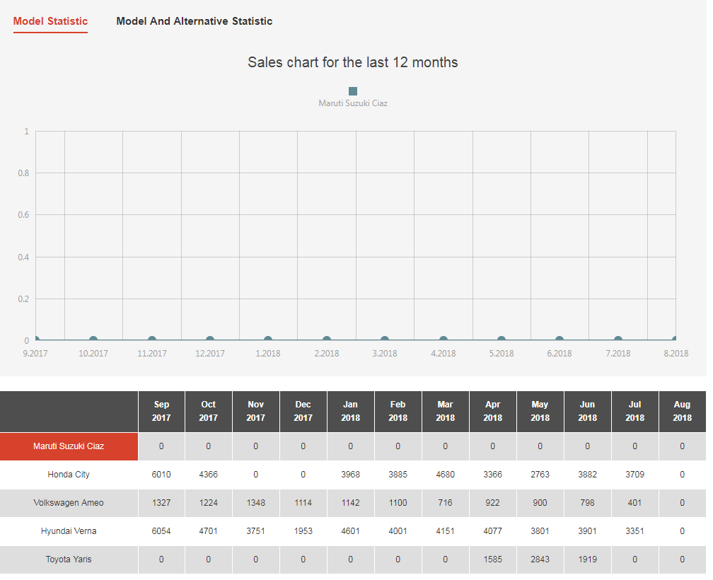Image resolution: width=713 pixels, height=580 pixels.
Task: Click Toyota Yaris value 1585
Action: point(492,559)
